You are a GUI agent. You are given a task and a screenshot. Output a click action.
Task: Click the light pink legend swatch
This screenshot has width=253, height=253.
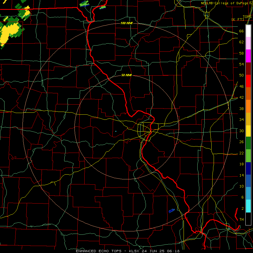[x=248, y=43]
